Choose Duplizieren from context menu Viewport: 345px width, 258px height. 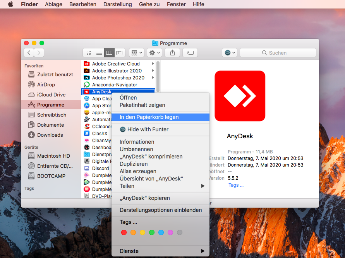(160, 164)
